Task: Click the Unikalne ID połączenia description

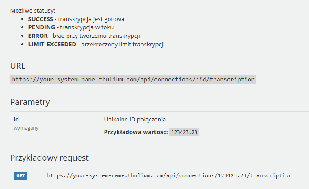Action: [x=136, y=120]
